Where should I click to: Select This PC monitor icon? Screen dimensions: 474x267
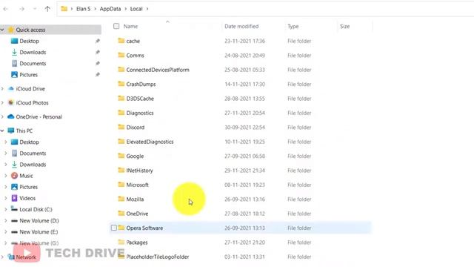[x=11, y=131]
